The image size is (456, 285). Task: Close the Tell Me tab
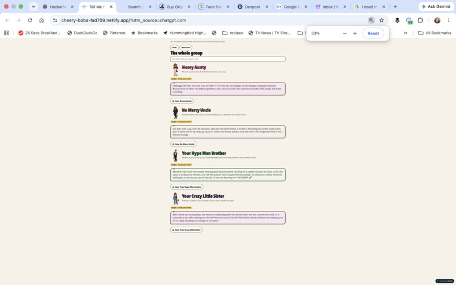(111, 7)
